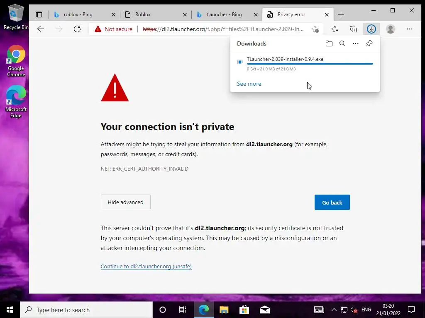The image size is (425, 318).
Task: Click the muted volume tray icon
Action: pos(354,310)
